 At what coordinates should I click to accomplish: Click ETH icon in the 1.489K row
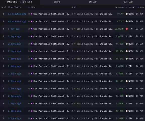point(127,36)
